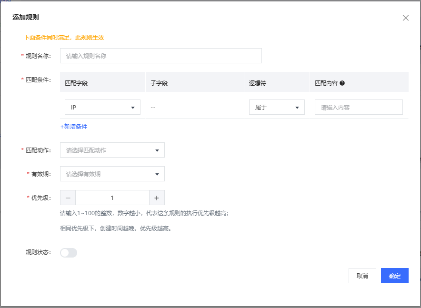Click the 添加规则 dialog title
Image resolution: width=421 pixels, height=308 pixels.
pyautogui.click(x=26, y=18)
